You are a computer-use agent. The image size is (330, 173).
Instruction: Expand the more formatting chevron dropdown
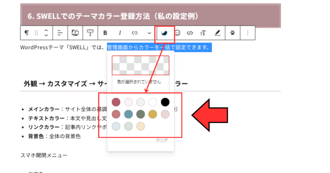click(149, 33)
